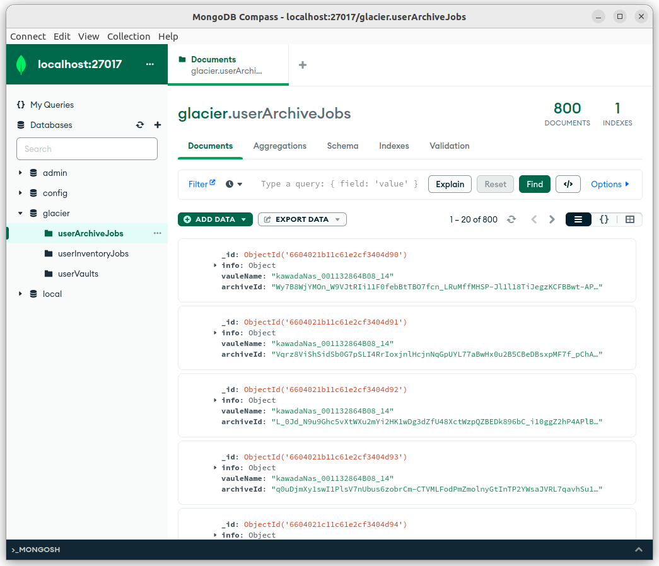Click ObjectId value ending 4d90

point(325,255)
